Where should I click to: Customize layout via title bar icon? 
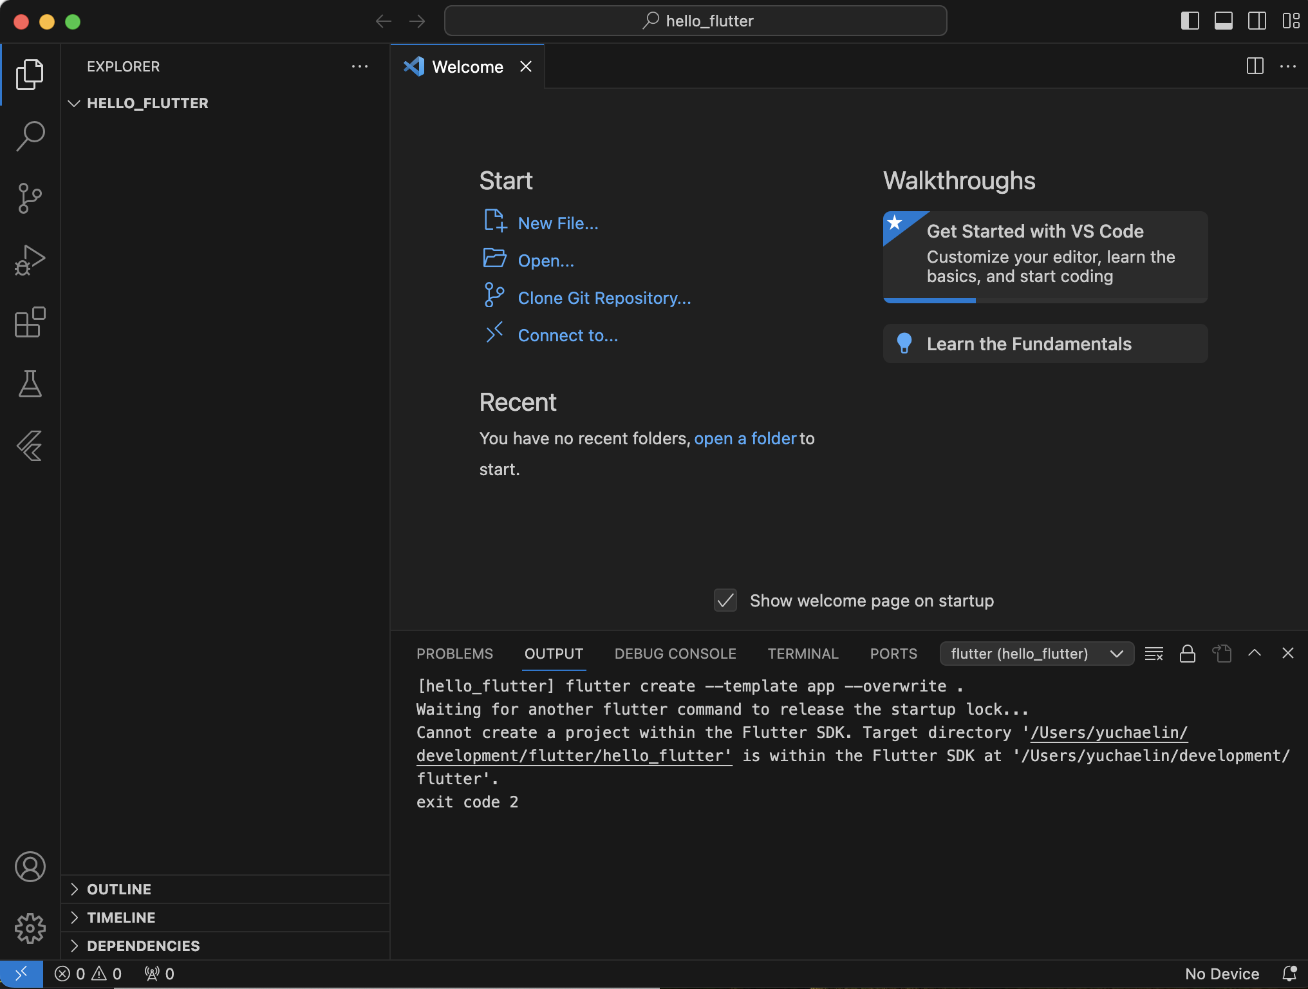[x=1291, y=21]
